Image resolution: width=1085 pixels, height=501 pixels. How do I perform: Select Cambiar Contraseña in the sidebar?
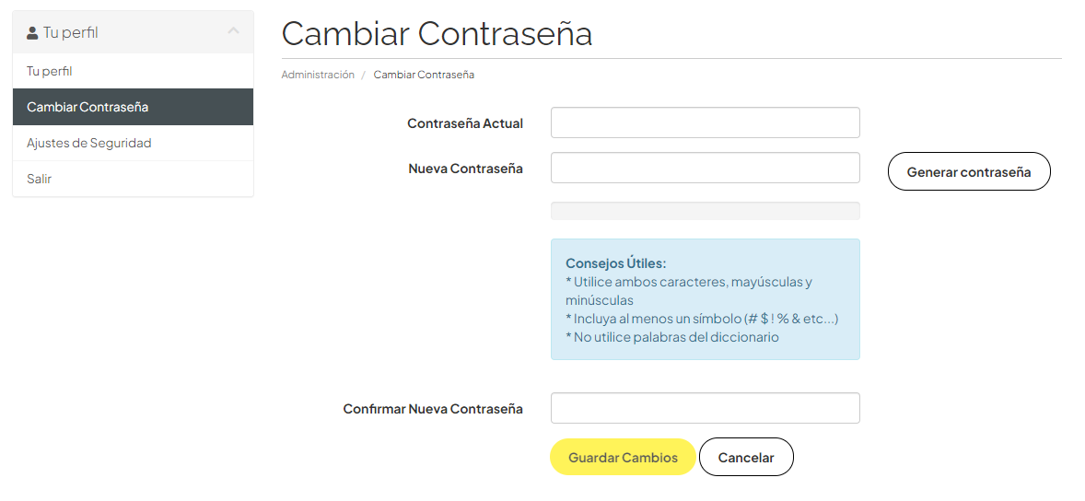87,107
